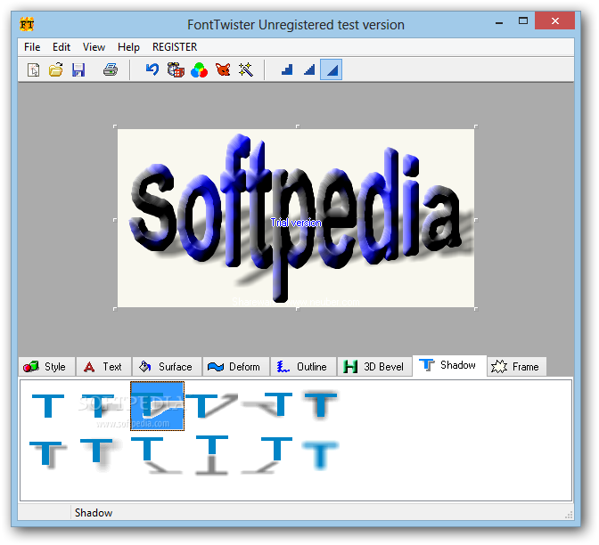The height and width of the screenshot is (545, 599).
Task: Select the floor shadow going right T preset
Action: coord(157,455)
